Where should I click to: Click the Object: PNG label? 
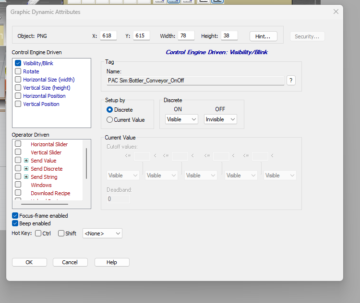[x=32, y=36]
